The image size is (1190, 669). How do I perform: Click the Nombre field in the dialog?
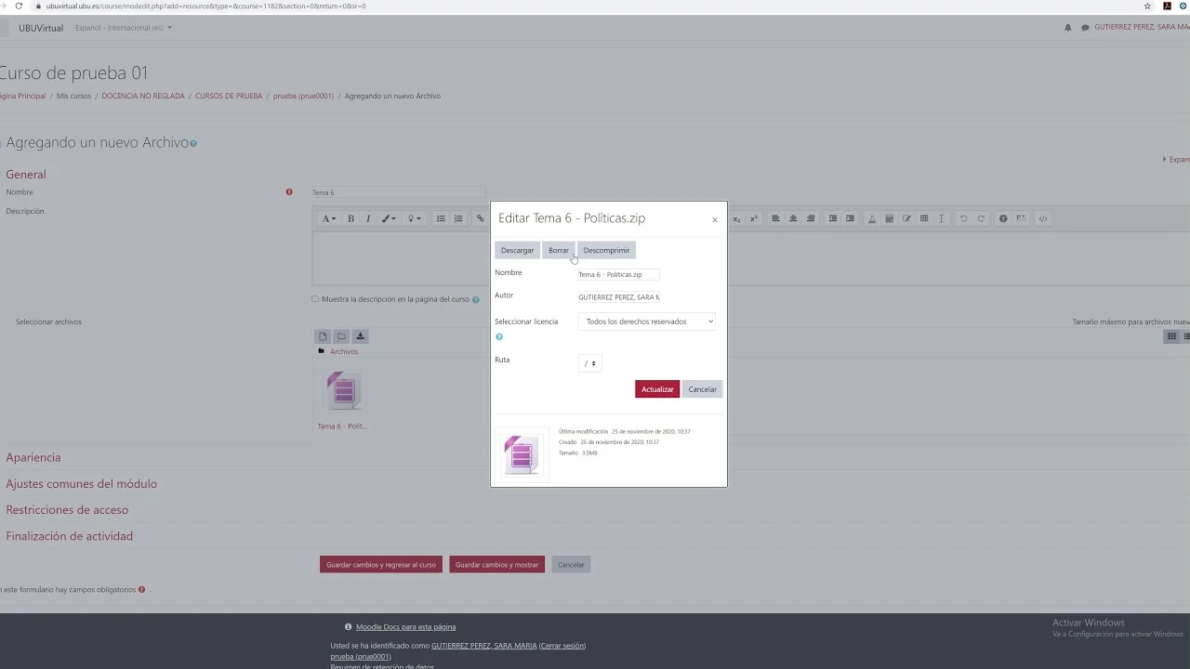(x=618, y=275)
